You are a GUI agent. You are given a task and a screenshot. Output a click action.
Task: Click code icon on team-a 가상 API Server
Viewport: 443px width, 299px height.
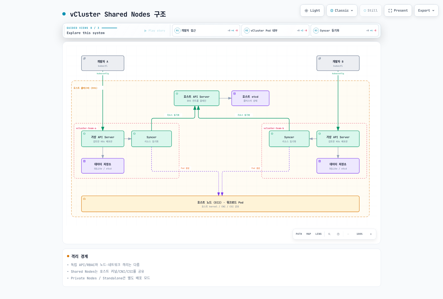84,134
